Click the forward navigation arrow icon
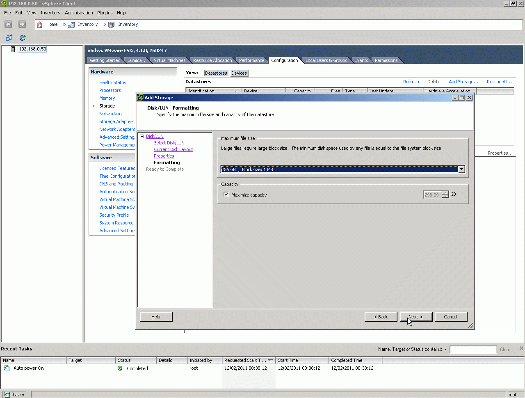Screen dimensions: 525x398 tap(22, 25)
